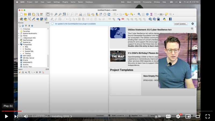This screenshot has width=215, height=121.
Task: Click Refresh icon in Browser panel
Action: (x=23, y=26)
